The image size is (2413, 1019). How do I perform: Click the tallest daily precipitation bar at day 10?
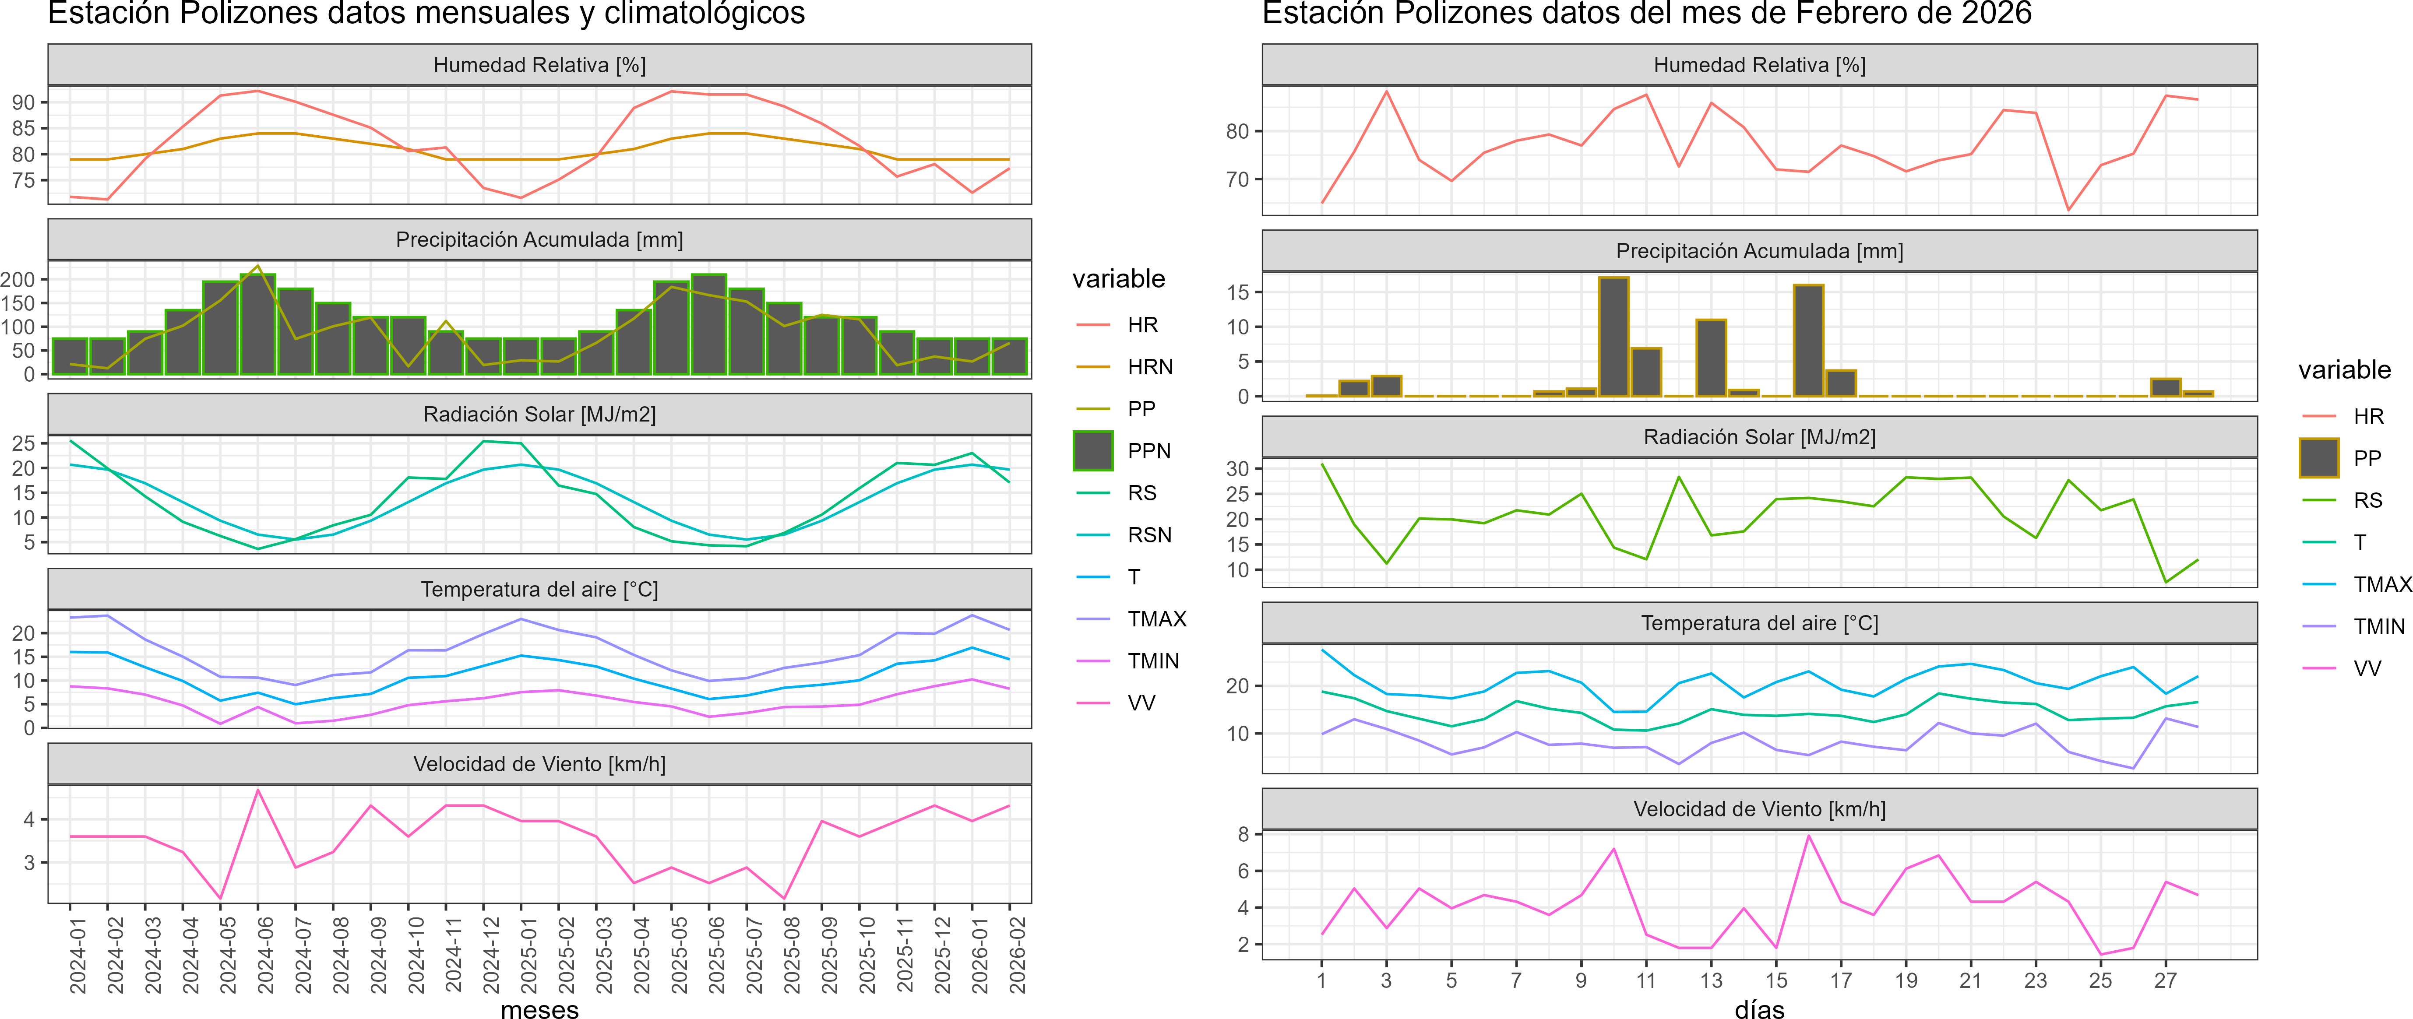(x=1613, y=337)
